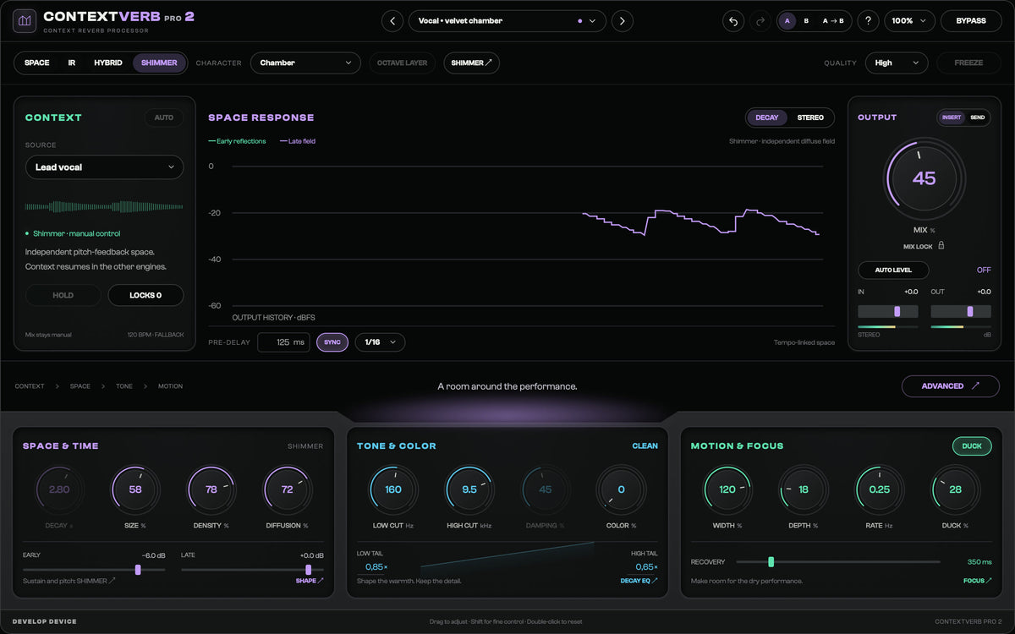Image resolution: width=1015 pixels, height=634 pixels.
Task: Click the Damping knob showing 45
Action: pos(546,489)
